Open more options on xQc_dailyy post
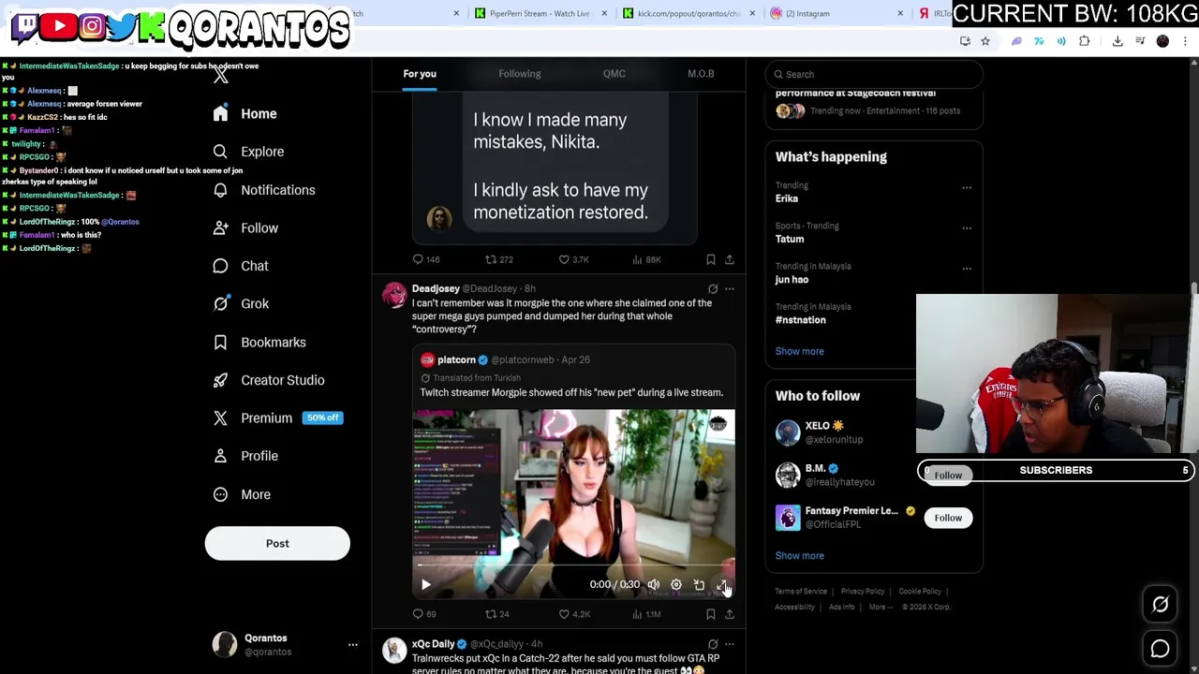 coord(730,644)
